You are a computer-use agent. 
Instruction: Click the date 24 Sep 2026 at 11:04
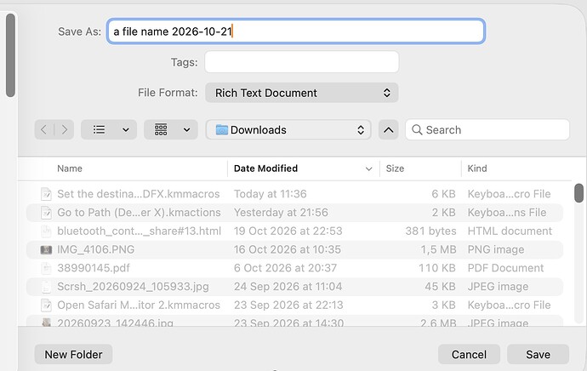(x=288, y=287)
